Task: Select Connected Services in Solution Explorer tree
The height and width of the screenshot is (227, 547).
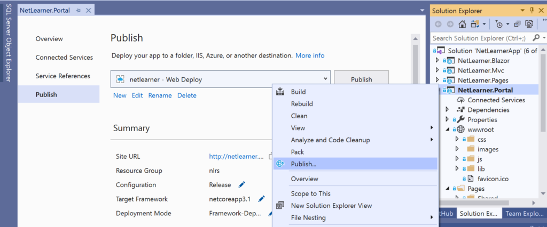Action: 496,100
